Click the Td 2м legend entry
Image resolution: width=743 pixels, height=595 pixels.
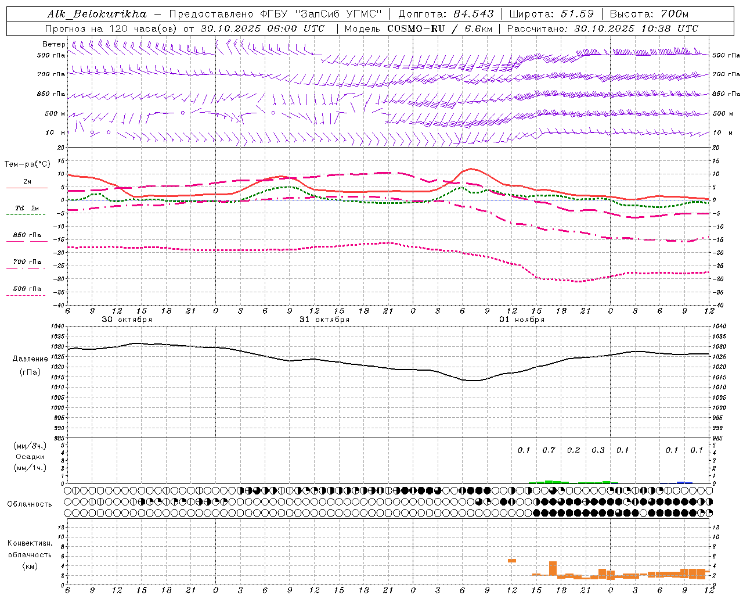27,208
